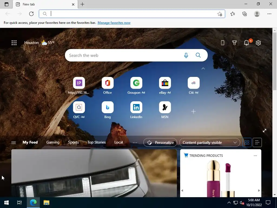Screen dimensions: 277x208
Task: Open muted volume icon in tray
Action: point(242,203)
